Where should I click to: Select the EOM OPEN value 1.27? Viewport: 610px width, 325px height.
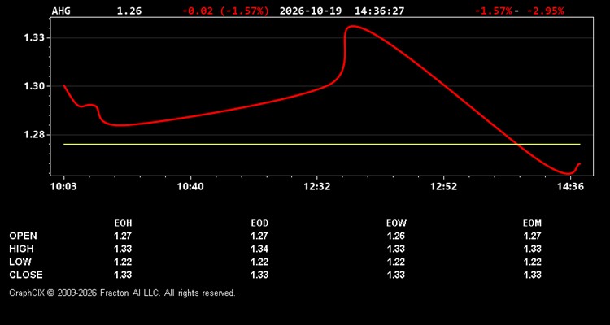point(532,236)
